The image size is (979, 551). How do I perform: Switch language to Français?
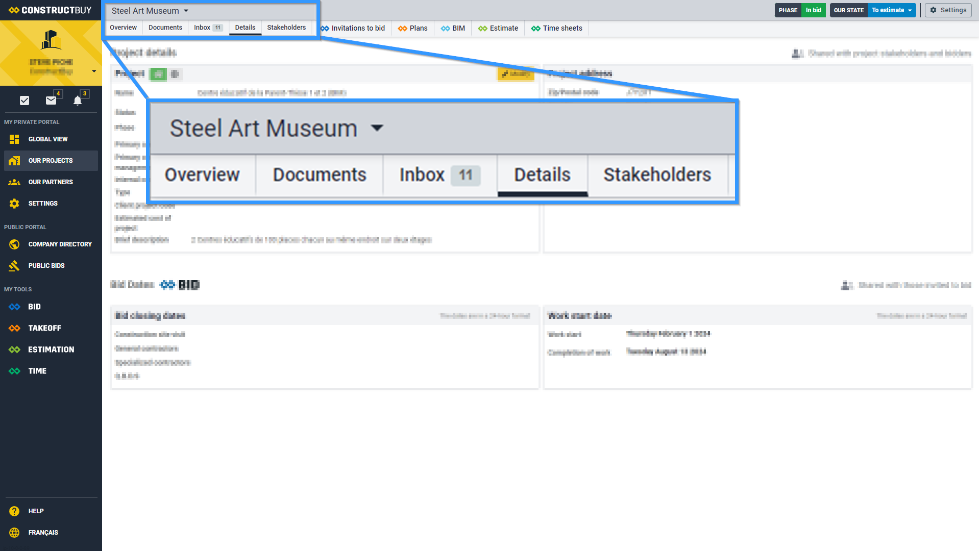pos(51,533)
